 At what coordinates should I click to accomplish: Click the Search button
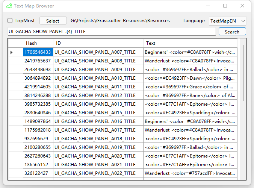click(x=232, y=32)
